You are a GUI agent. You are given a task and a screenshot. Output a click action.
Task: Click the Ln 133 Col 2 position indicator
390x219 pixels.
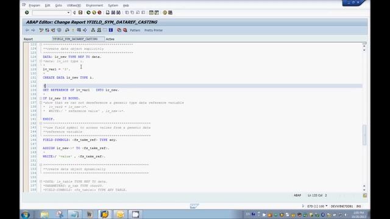(317, 195)
